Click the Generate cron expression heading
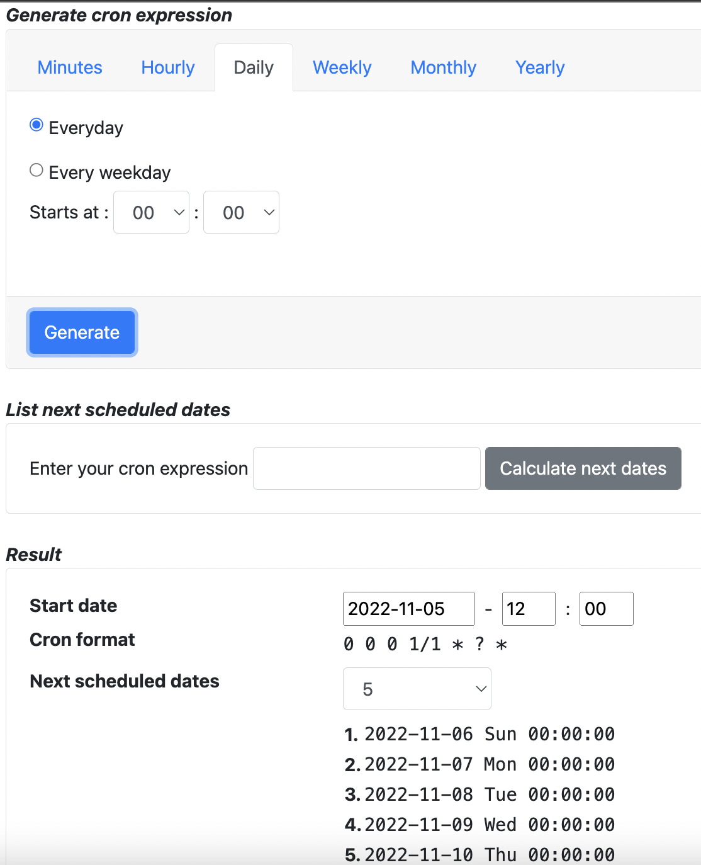This screenshot has height=865, width=701. point(119,15)
